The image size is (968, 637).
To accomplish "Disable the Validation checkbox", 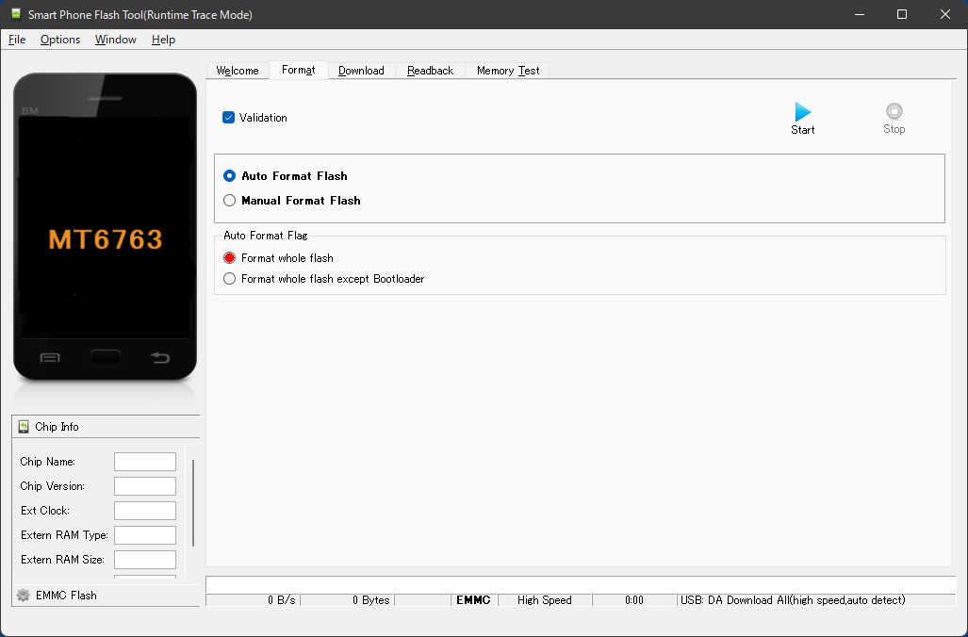I will 228,117.
